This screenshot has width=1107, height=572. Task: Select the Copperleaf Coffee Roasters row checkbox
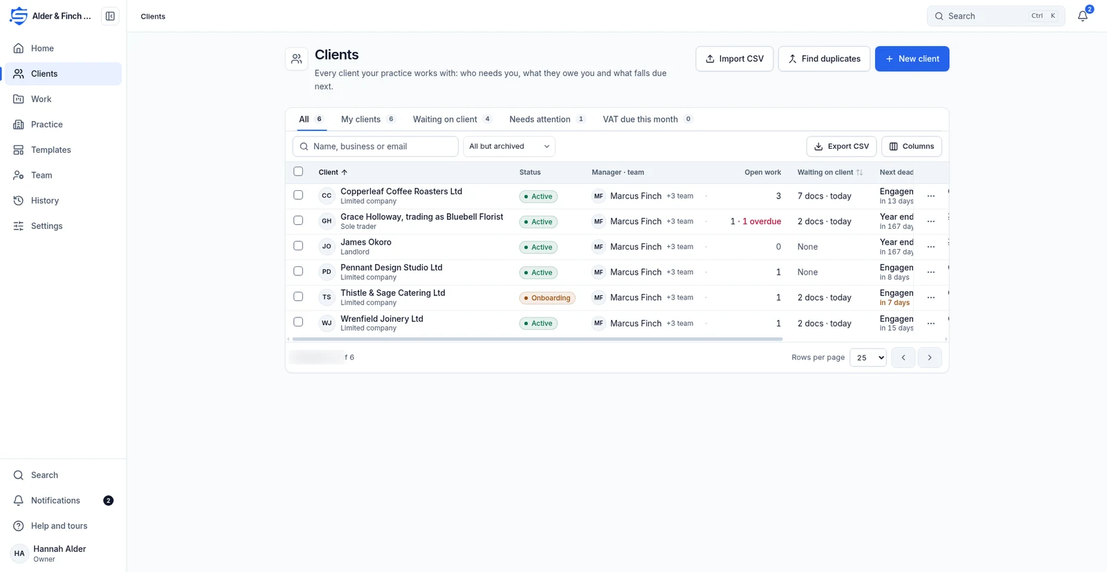point(298,195)
